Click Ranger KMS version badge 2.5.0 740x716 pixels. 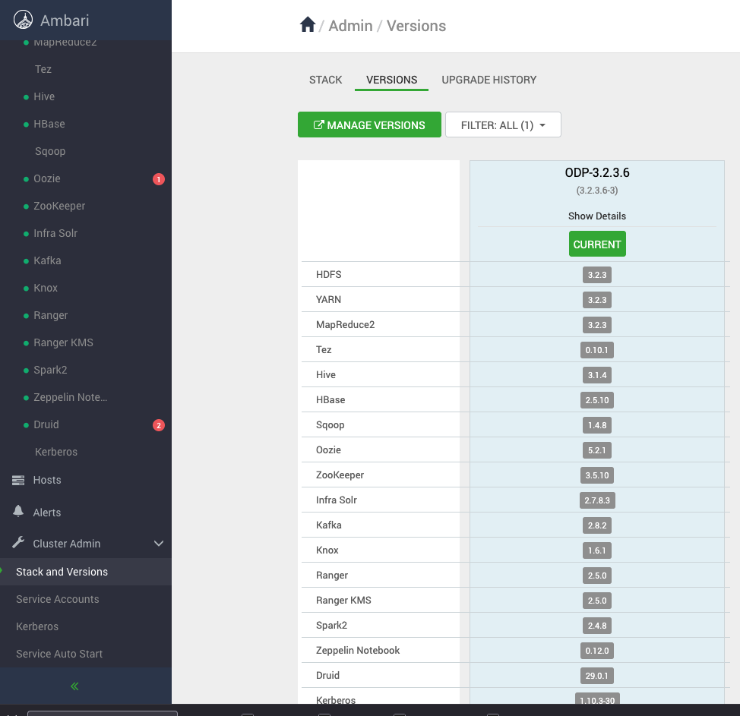click(x=597, y=600)
